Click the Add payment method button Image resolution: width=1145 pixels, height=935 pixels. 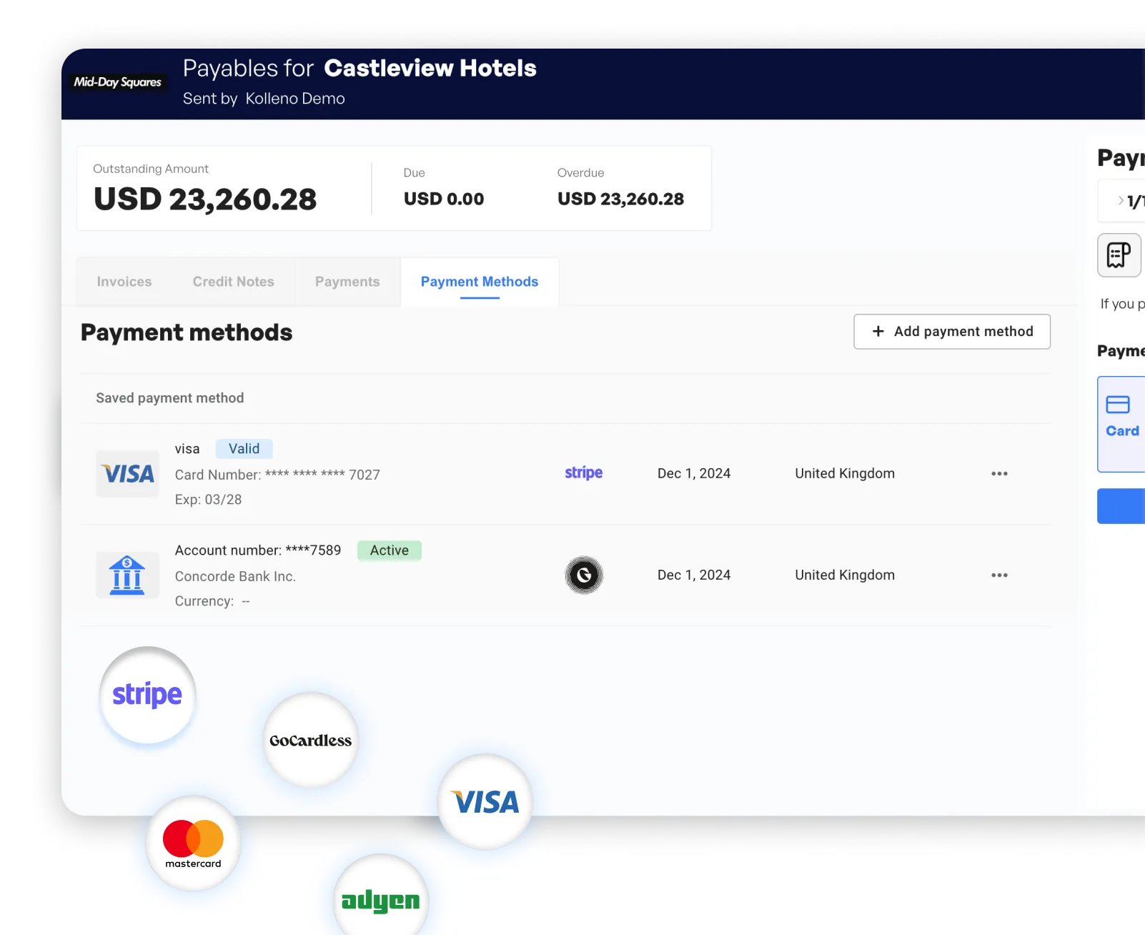952,332
